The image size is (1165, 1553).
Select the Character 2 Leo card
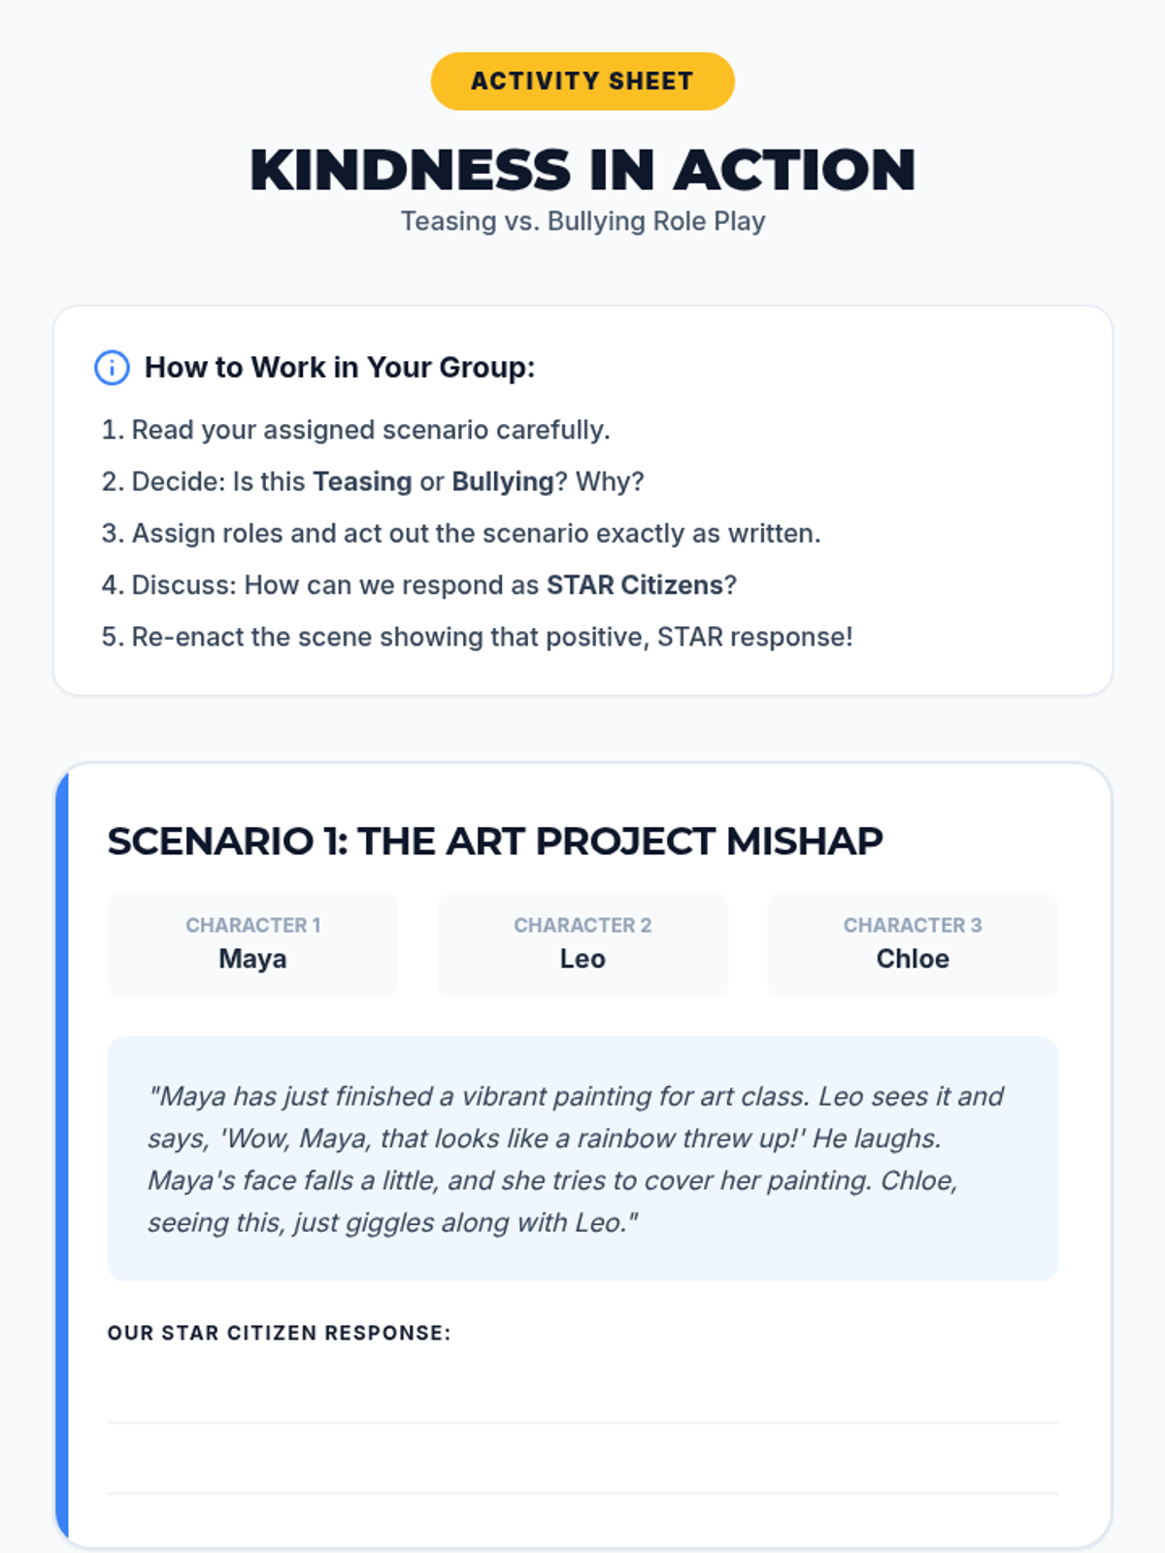582,944
